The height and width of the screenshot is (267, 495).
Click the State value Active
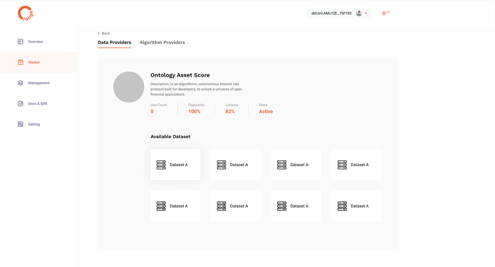(x=266, y=112)
